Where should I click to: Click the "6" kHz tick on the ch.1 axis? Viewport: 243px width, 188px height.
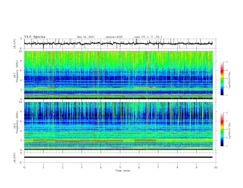coord(21,70)
